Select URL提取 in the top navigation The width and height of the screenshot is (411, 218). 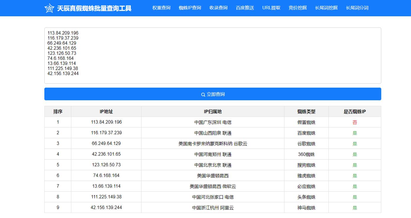[x=271, y=8]
